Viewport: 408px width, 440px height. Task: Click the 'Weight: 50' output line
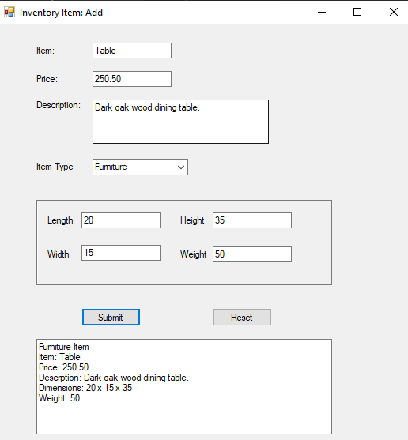tap(59, 398)
